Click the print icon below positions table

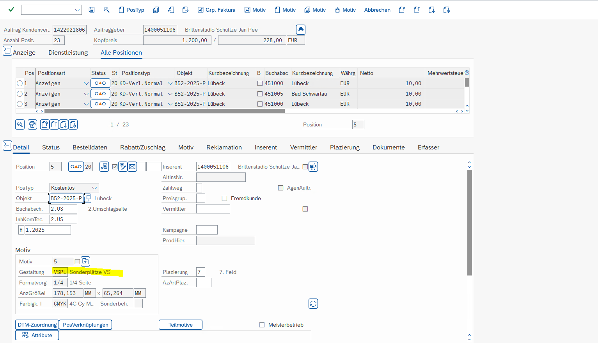click(x=32, y=124)
